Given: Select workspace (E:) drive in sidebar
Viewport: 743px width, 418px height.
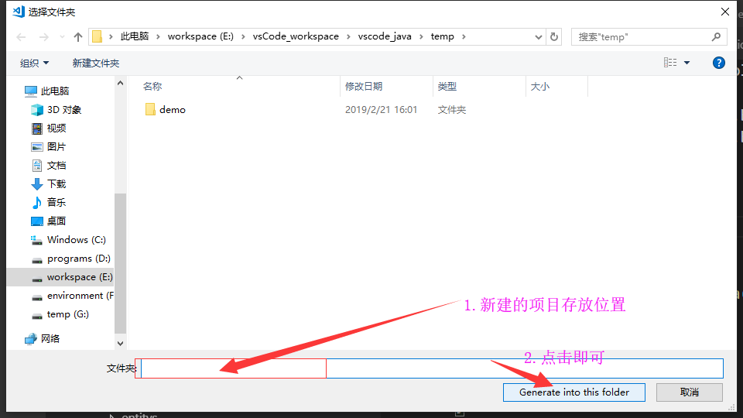Looking at the screenshot, I should [x=60, y=277].
